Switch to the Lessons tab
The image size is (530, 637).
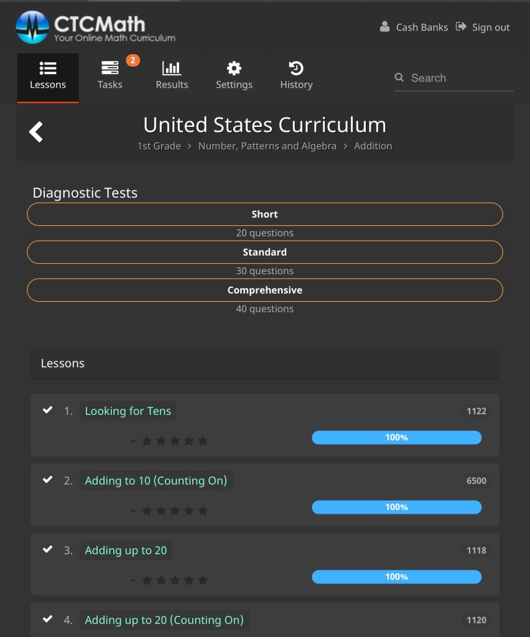(48, 77)
